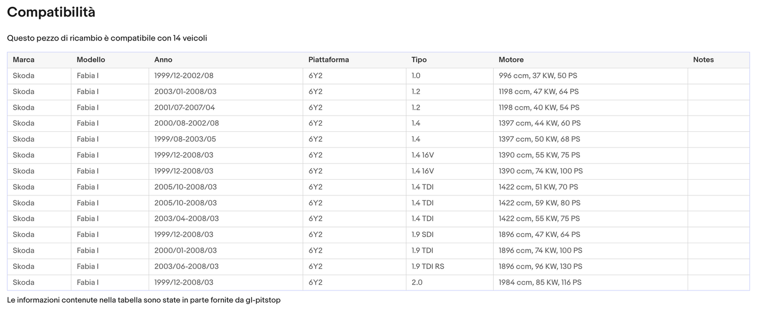
Task: Select the Anno column header
Action: (x=163, y=60)
